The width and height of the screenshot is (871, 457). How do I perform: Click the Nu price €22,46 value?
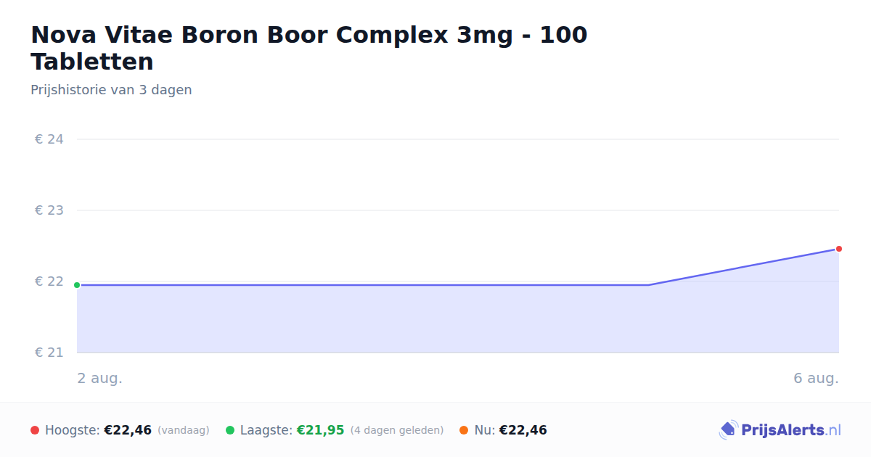pyautogui.click(x=523, y=430)
